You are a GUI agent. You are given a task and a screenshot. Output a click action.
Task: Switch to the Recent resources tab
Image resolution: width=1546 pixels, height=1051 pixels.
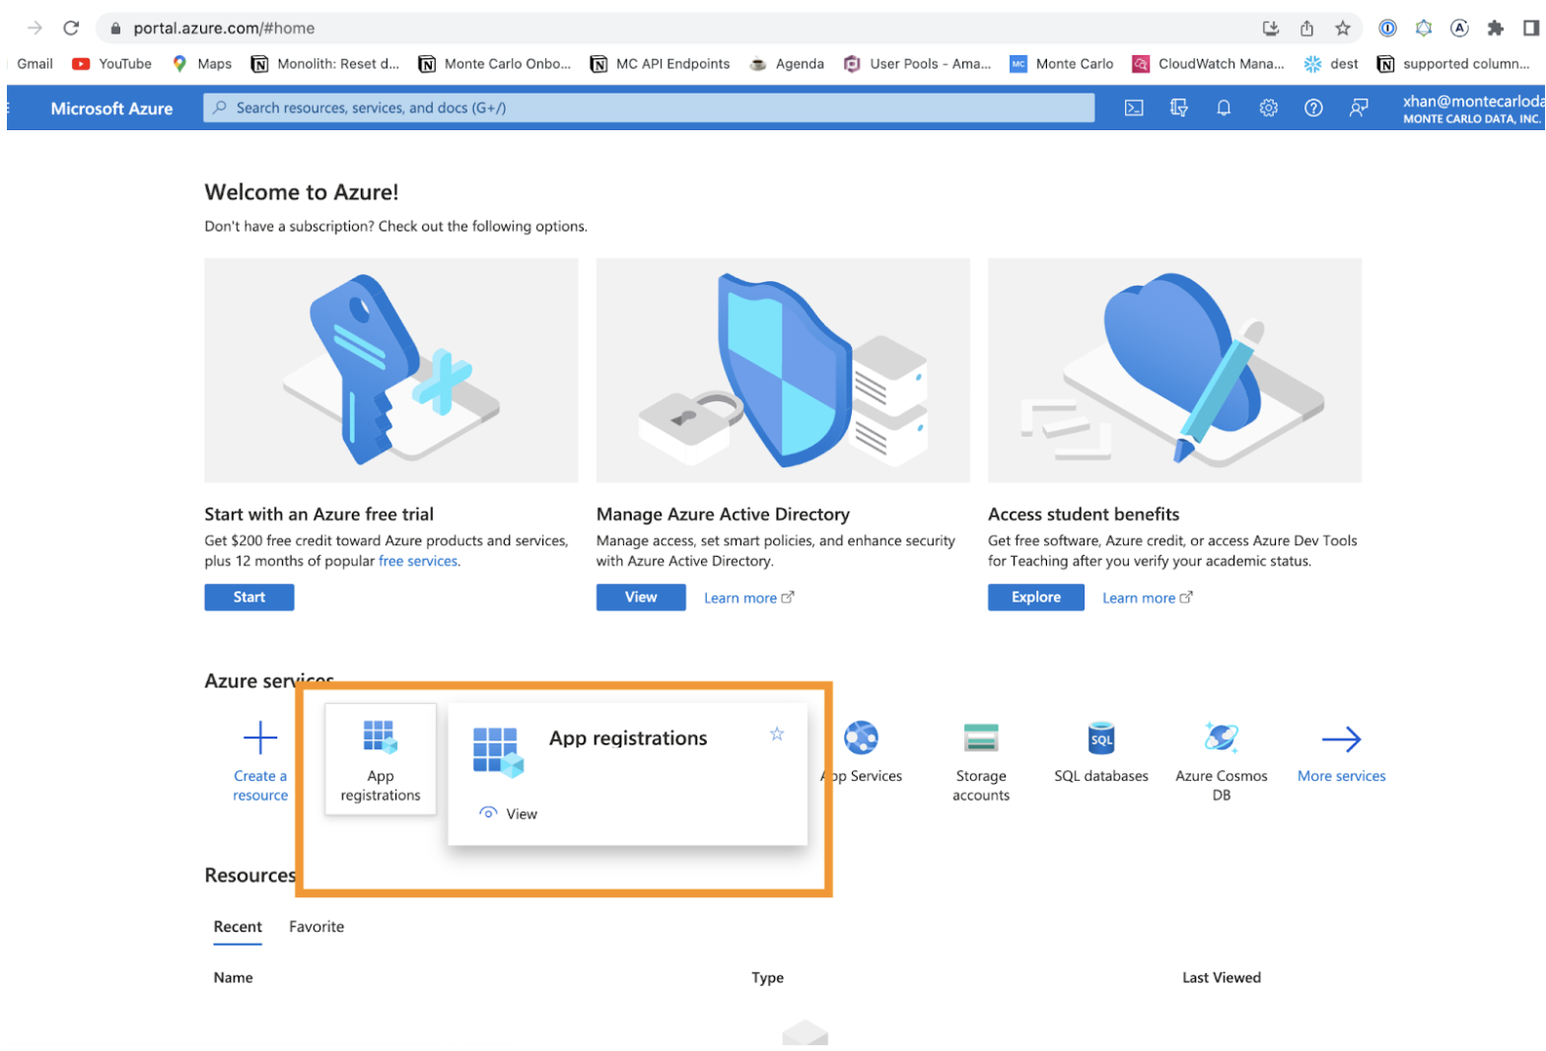(x=238, y=927)
